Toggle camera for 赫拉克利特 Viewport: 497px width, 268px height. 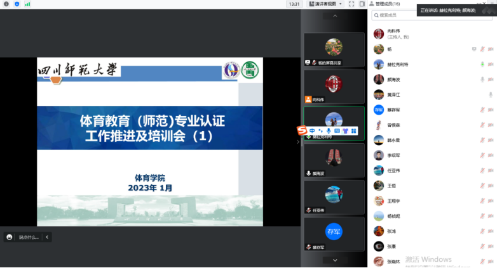(x=491, y=64)
